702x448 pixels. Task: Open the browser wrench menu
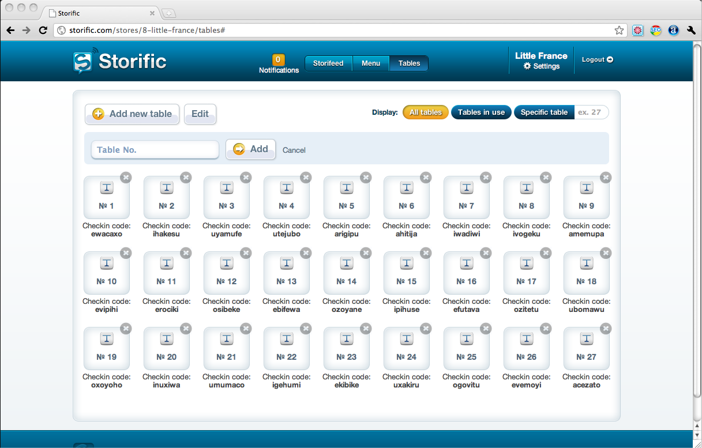click(x=691, y=30)
